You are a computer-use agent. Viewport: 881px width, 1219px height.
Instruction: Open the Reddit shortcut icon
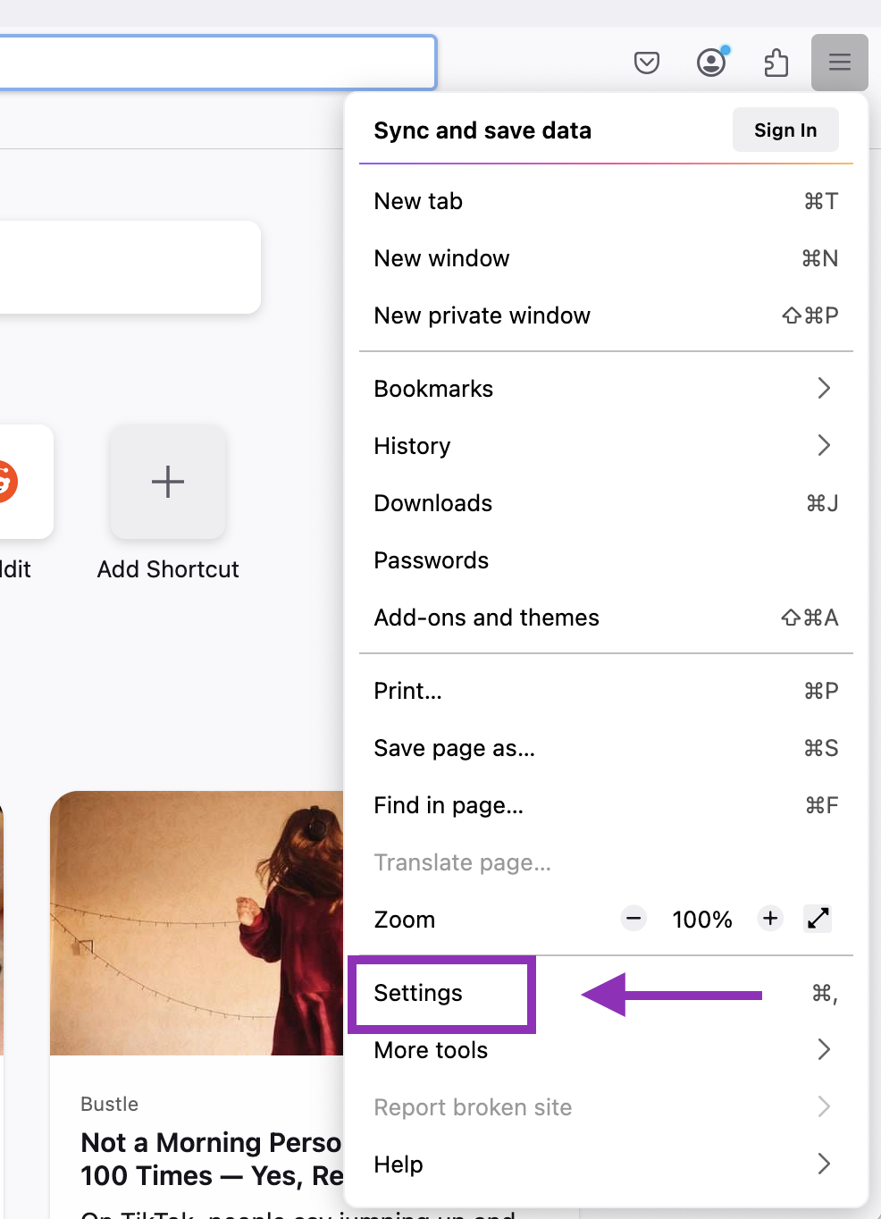tap(9, 482)
